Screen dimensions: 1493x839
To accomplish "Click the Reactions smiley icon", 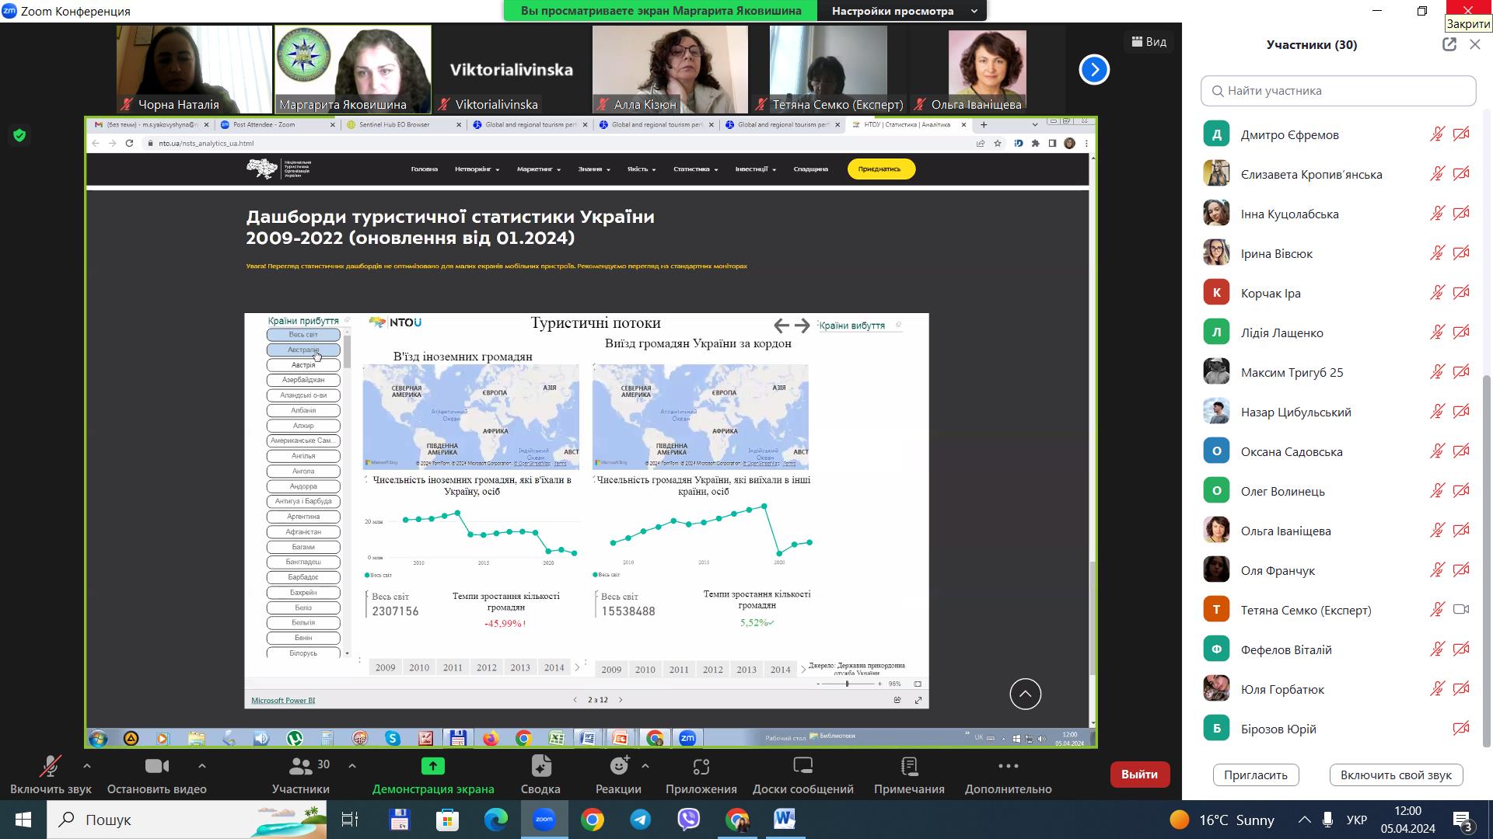I will [619, 767].
